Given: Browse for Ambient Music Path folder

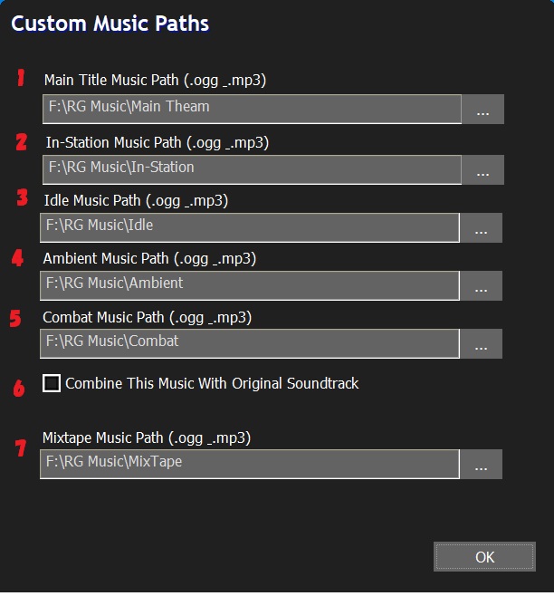Looking at the screenshot, I should (481, 285).
